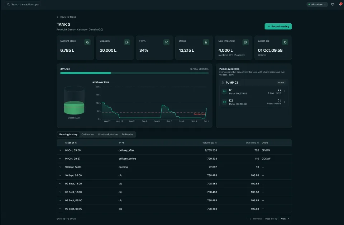
Task: Click the delivery_after type cell
Action: click(x=126, y=150)
